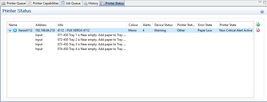Click the Mono colour cell

(x=132, y=30)
